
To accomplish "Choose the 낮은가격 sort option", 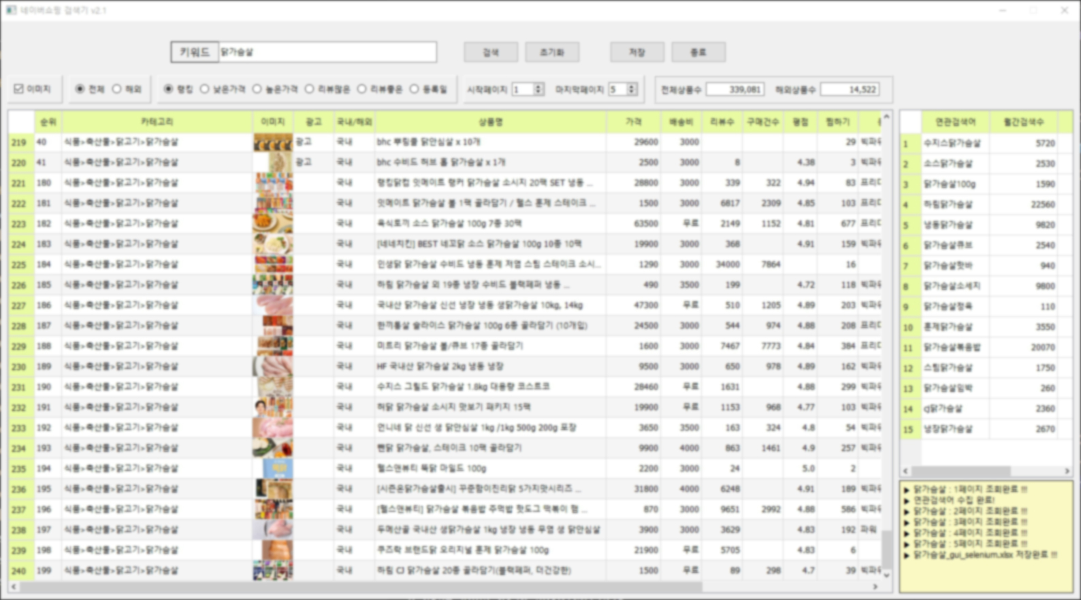I will pyautogui.click(x=205, y=89).
